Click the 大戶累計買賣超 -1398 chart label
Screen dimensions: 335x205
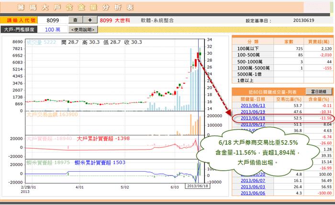pos(103,139)
